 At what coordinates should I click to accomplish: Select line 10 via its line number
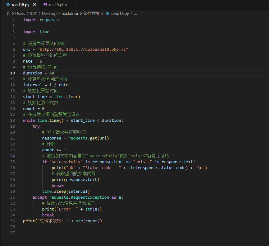(13, 73)
